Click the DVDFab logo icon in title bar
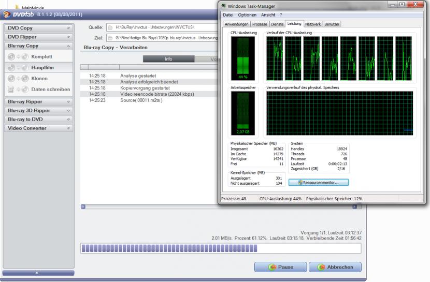 tap(7, 14)
